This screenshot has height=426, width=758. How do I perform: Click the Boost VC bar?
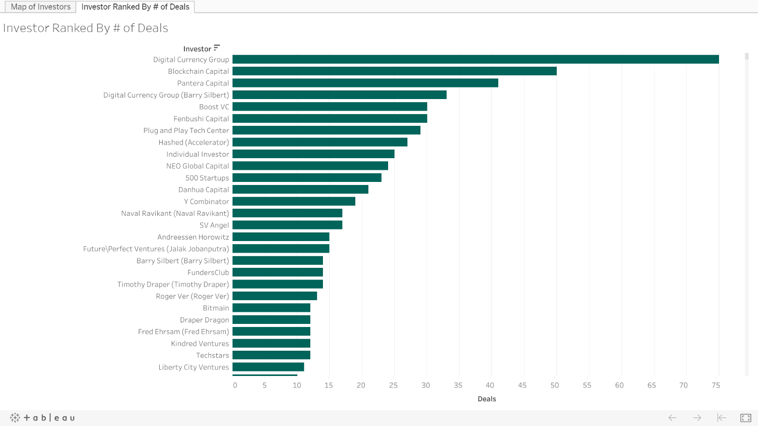pos(330,107)
